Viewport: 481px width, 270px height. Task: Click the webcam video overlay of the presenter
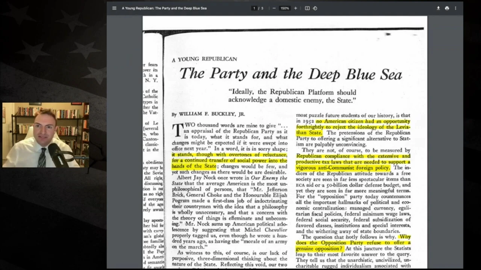point(46,135)
